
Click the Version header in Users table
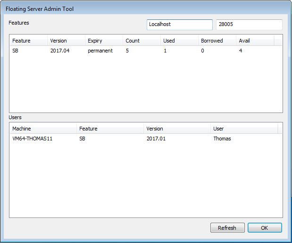point(176,129)
